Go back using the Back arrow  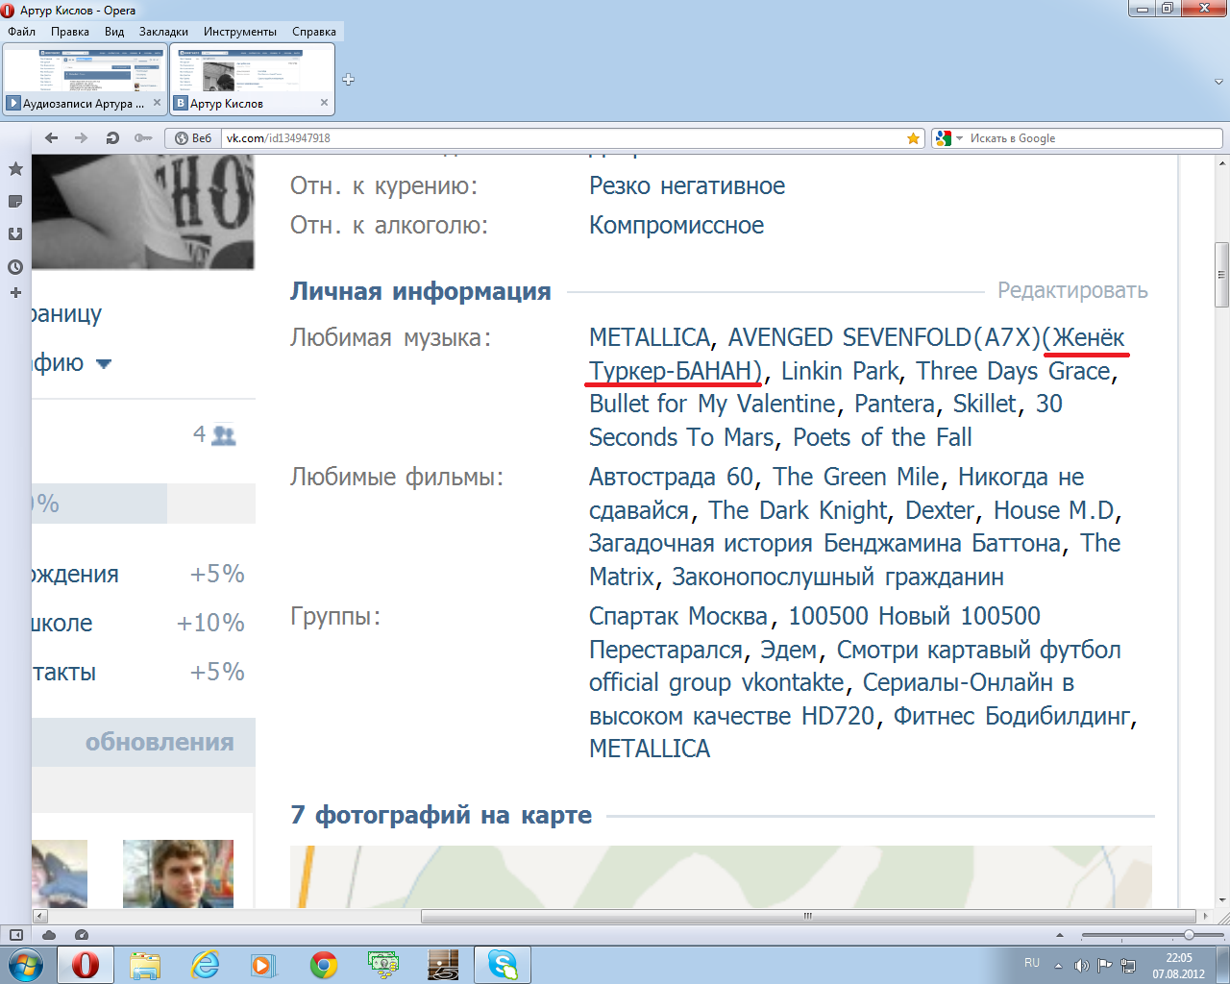(x=52, y=138)
